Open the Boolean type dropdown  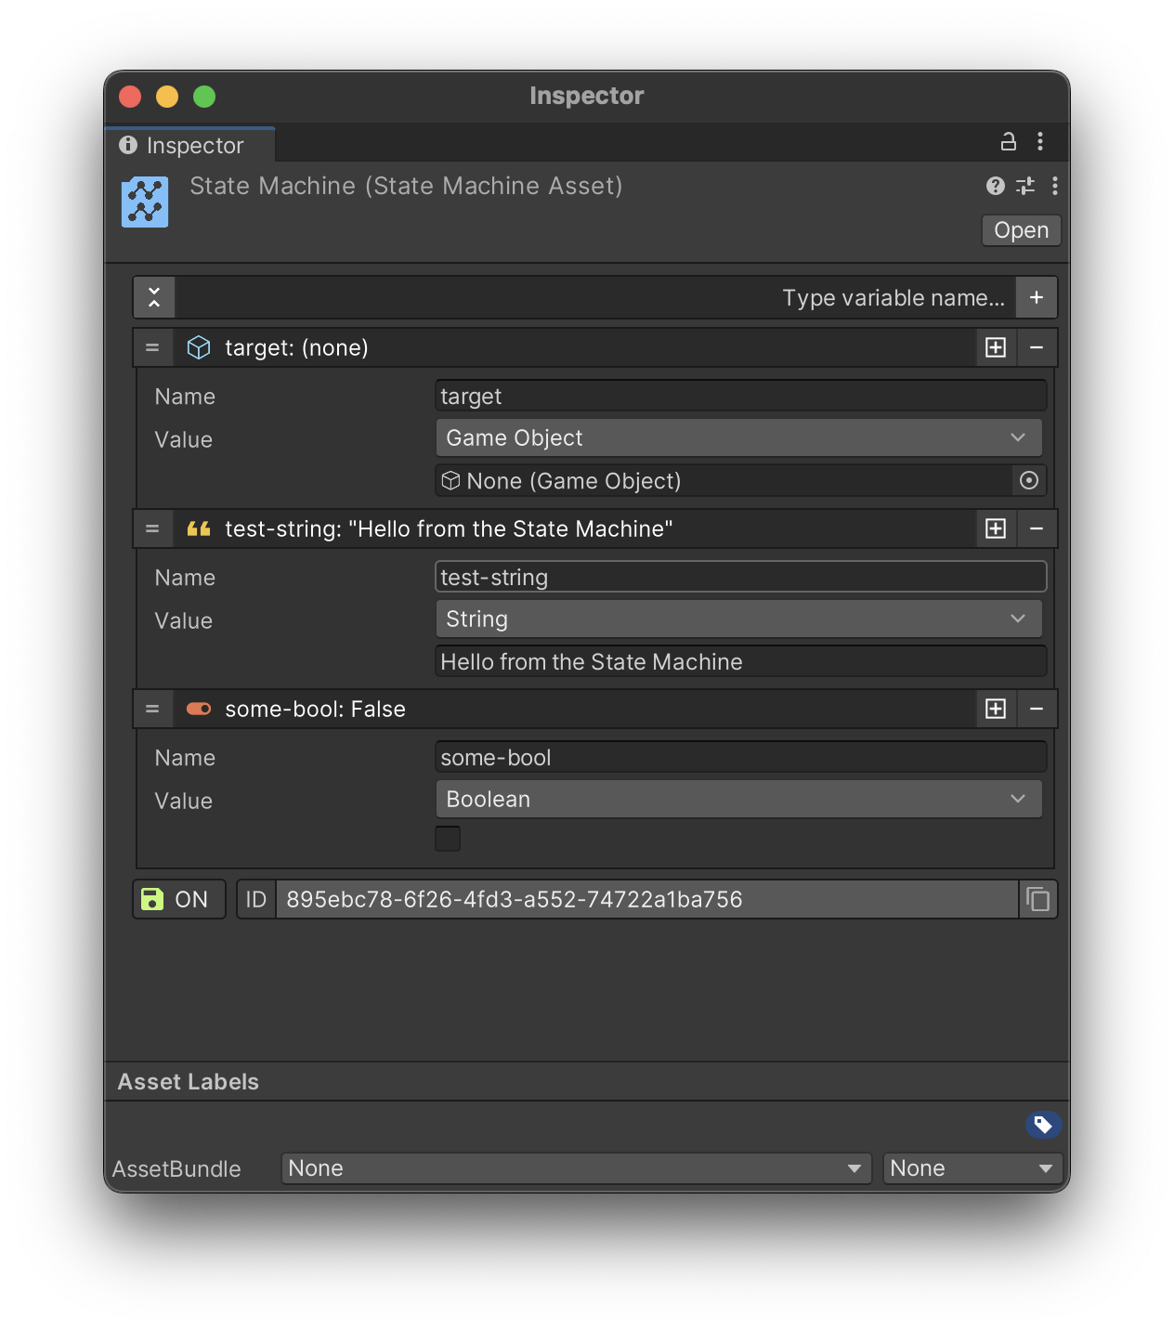pyautogui.click(x=738, y=800)
